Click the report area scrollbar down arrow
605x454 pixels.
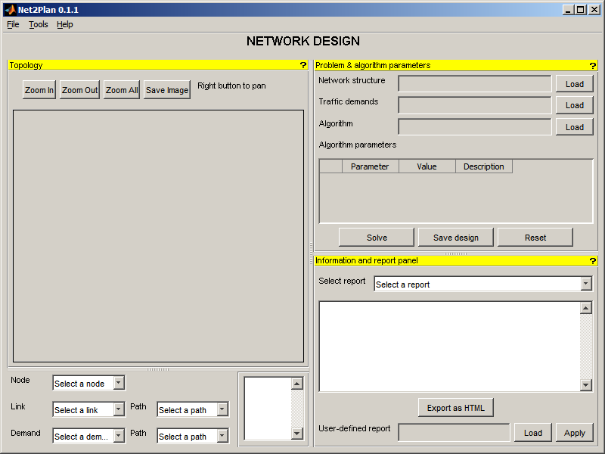click(585, 385)
